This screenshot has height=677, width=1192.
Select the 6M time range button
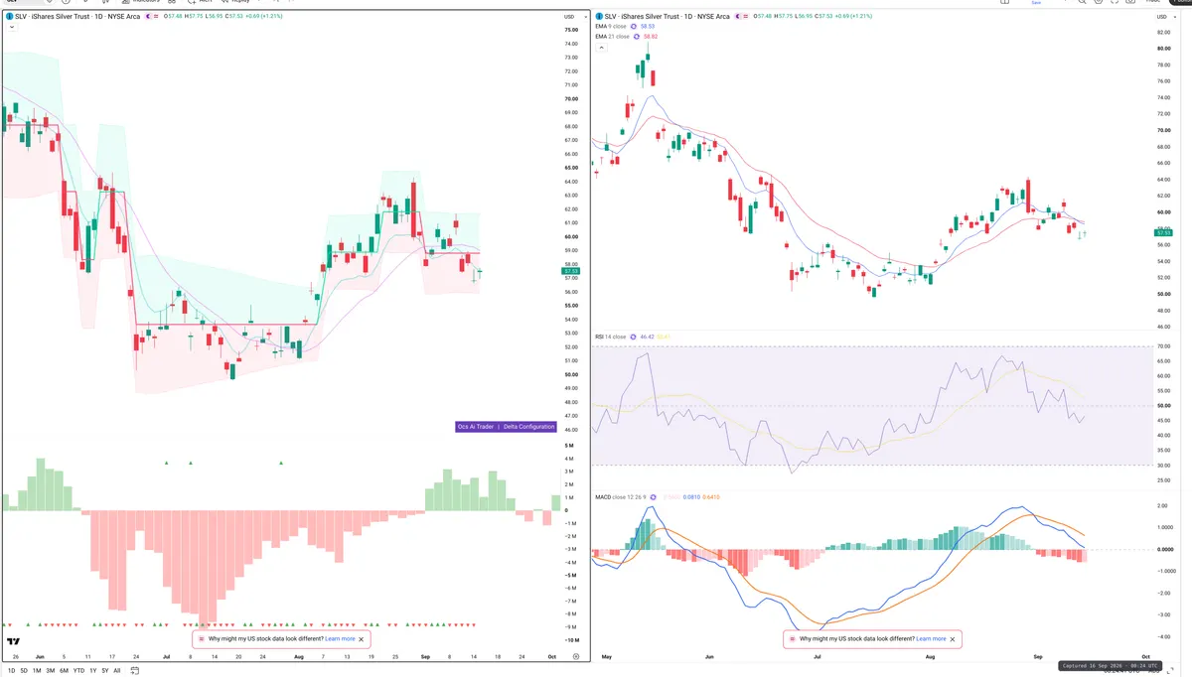[64, 671]
